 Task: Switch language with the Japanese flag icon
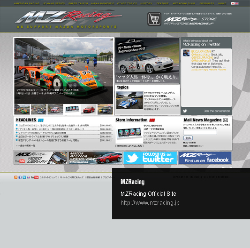coord(233,3)
